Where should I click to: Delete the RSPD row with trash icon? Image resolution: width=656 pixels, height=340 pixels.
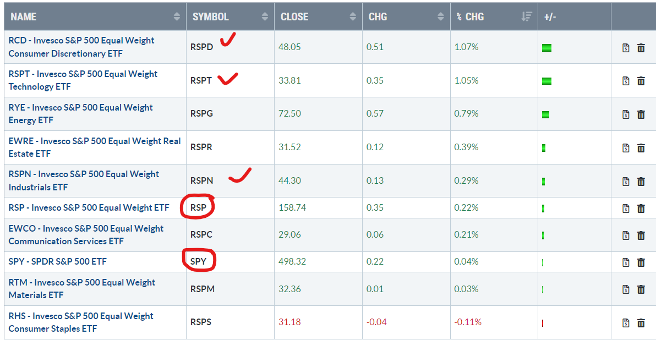pos(641,48)
